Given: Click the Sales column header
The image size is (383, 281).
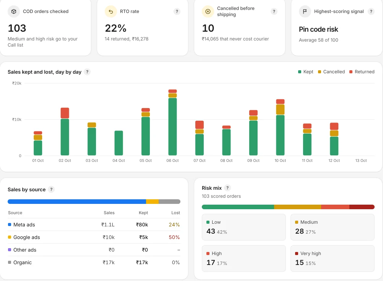Looking at the screenshot, I should pyautogui.click(x=109, y=213).
